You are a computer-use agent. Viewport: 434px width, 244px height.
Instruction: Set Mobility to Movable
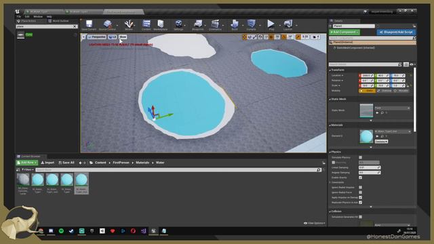tap(401, 91)
